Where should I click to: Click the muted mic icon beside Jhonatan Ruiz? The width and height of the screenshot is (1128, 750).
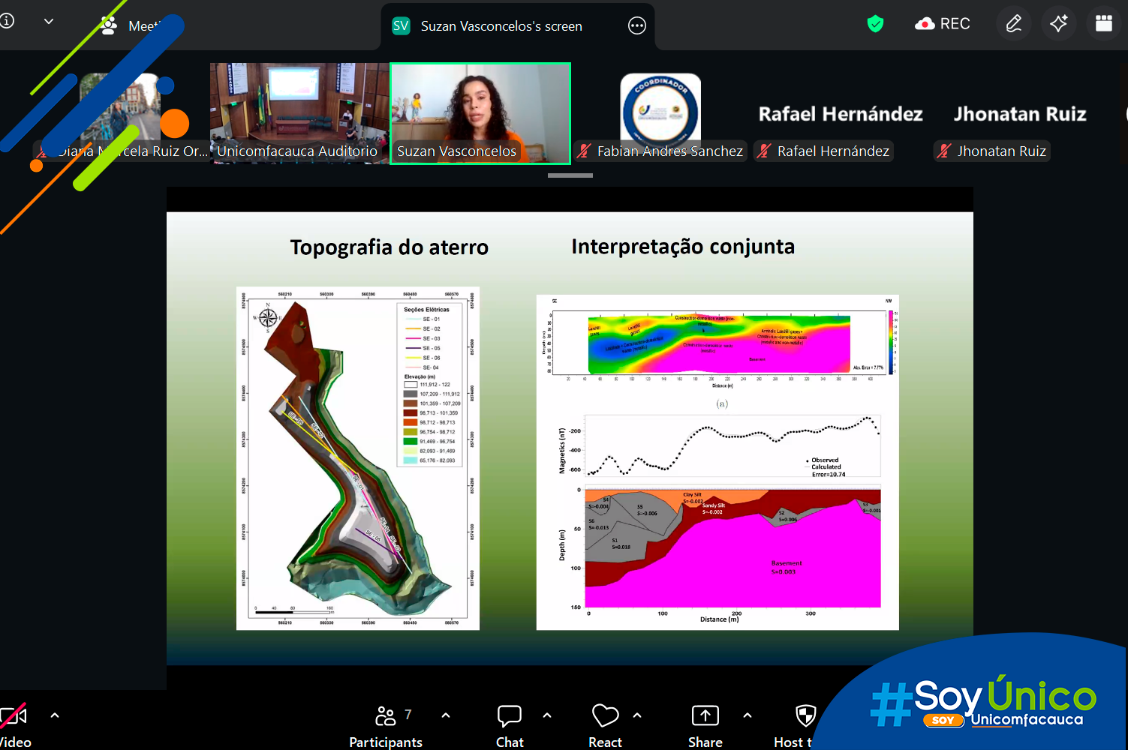(944, 151)
